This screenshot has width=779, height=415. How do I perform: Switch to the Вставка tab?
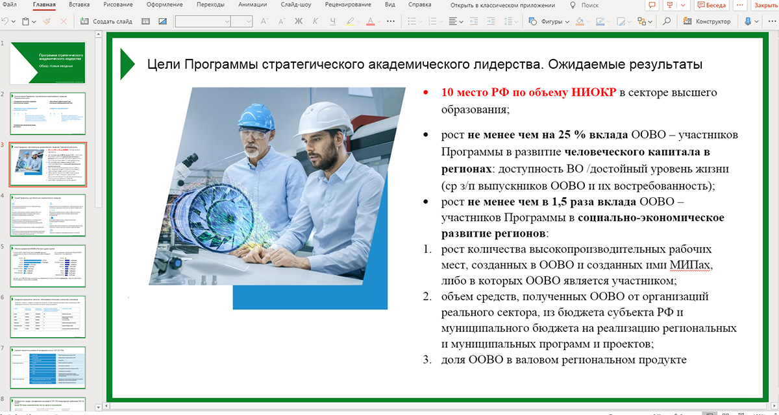79,5
